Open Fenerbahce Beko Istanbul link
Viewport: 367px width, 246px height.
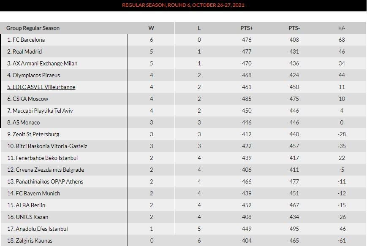click(42, 158)
